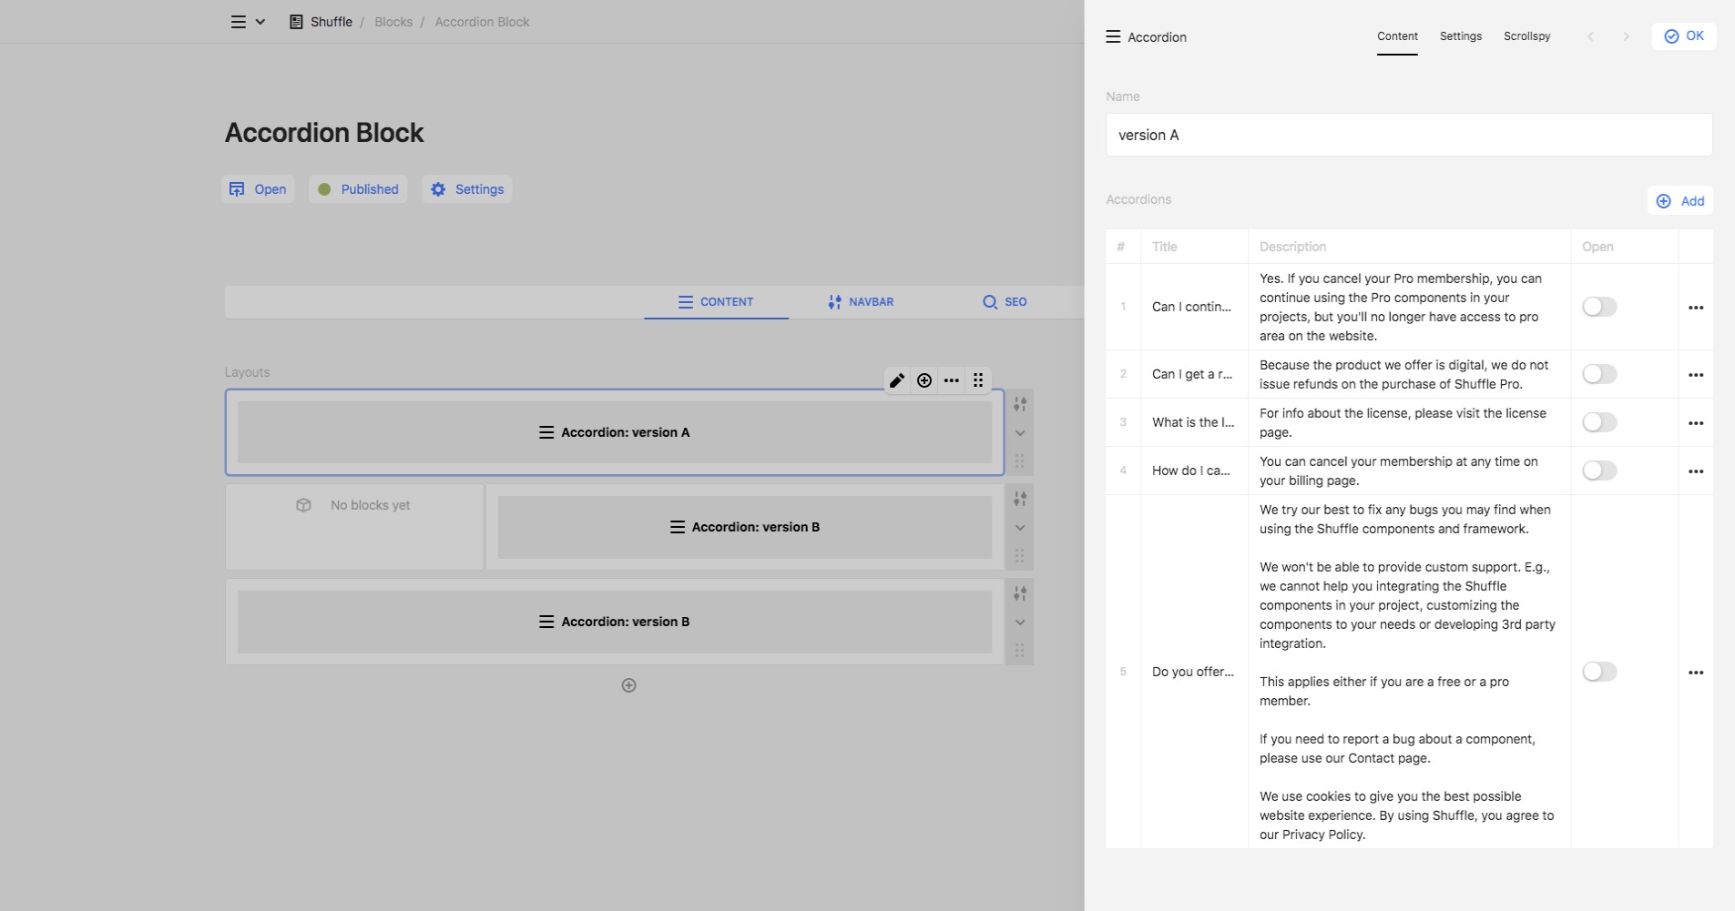
Task: Open the Blocks breadcrumb link
Action: 393,22
